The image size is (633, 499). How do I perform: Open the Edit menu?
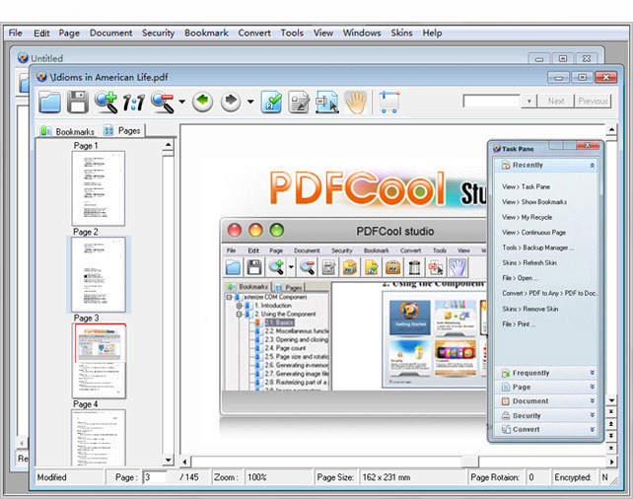pyautogui.click(x=41, y=34)
